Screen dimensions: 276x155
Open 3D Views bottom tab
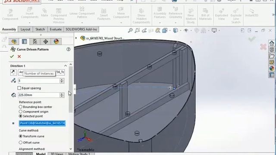(57, 154)
